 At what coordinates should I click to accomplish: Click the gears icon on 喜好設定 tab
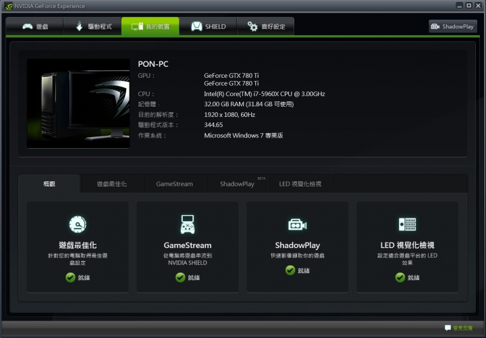[252, 26]
